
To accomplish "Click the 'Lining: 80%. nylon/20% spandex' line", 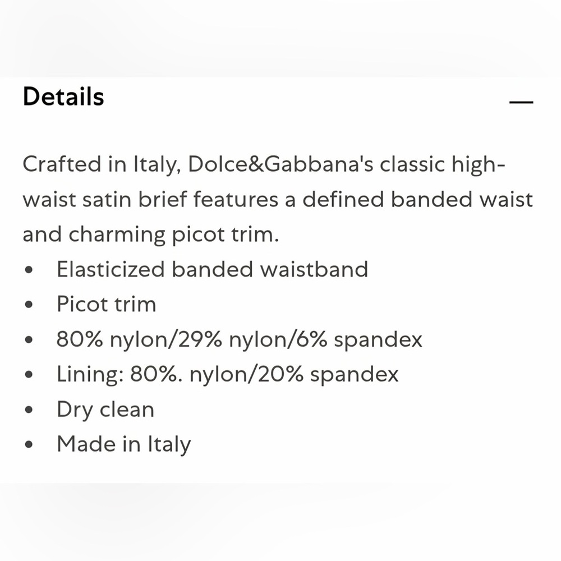I will click(x=227, y=374).
